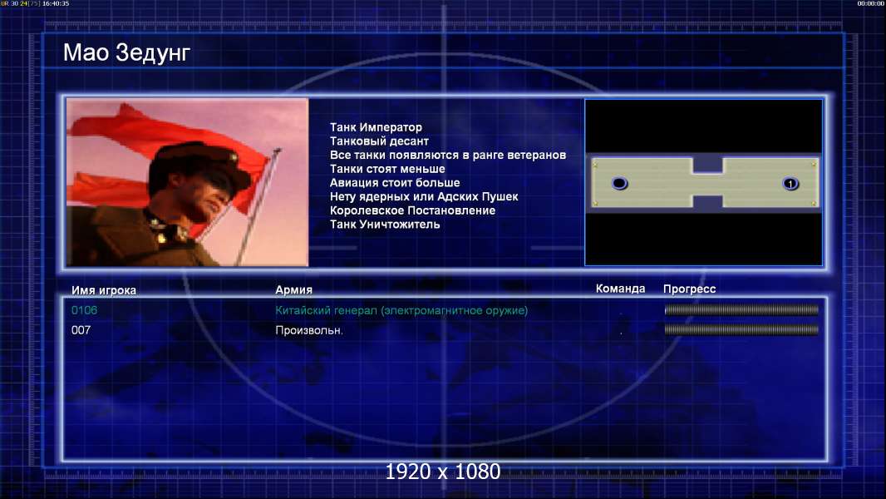886x499 pixels.
Task: Click the empty start position marker on the minimap
Action: click(619, 183)
